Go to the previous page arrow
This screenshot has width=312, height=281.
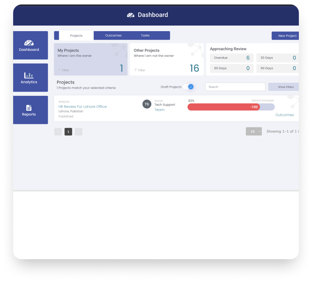58,132
